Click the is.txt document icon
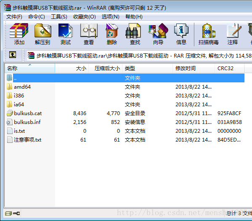The height and width of the screenshot is (221, 252). point(10,131)
